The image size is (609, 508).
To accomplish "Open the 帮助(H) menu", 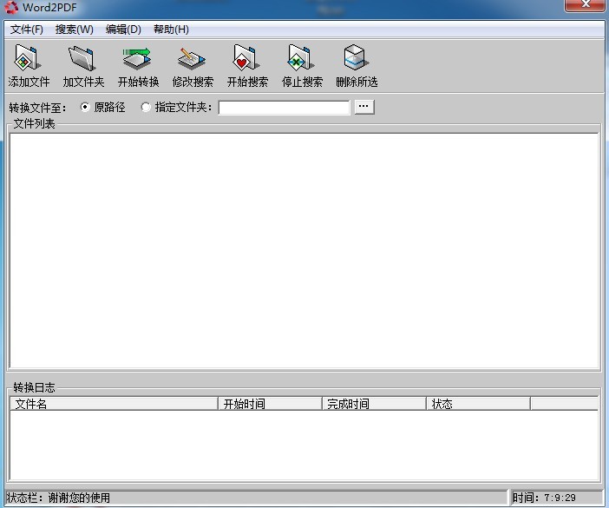I will [x=171, y=30].
